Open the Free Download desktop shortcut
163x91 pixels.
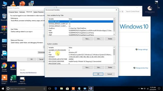4,55
